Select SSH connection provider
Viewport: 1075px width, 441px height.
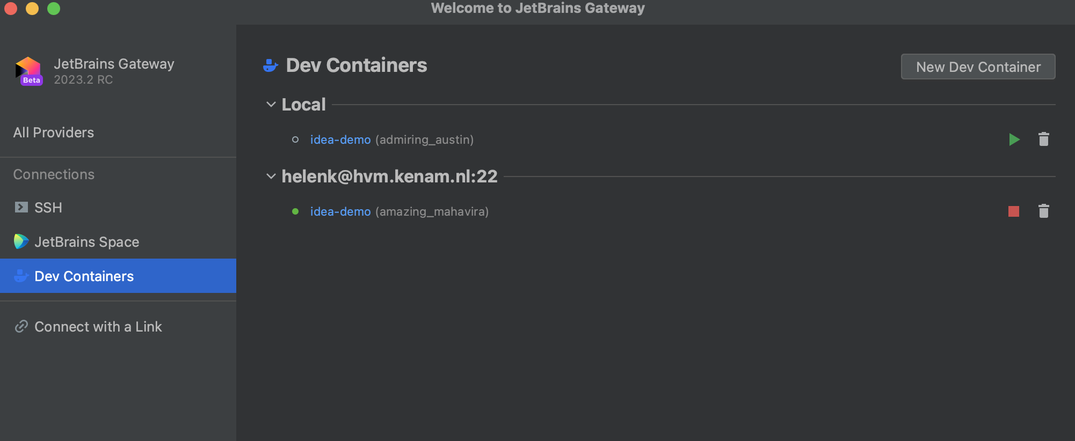(x=118, y=208)
